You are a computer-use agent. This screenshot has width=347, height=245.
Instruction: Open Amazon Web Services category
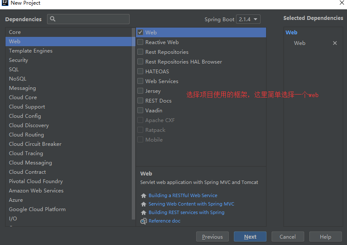(69, 191)
